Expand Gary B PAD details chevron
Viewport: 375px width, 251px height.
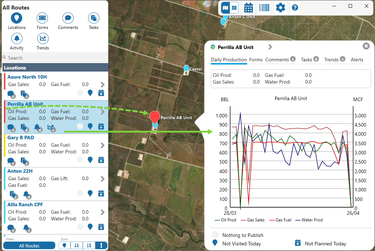103,145
